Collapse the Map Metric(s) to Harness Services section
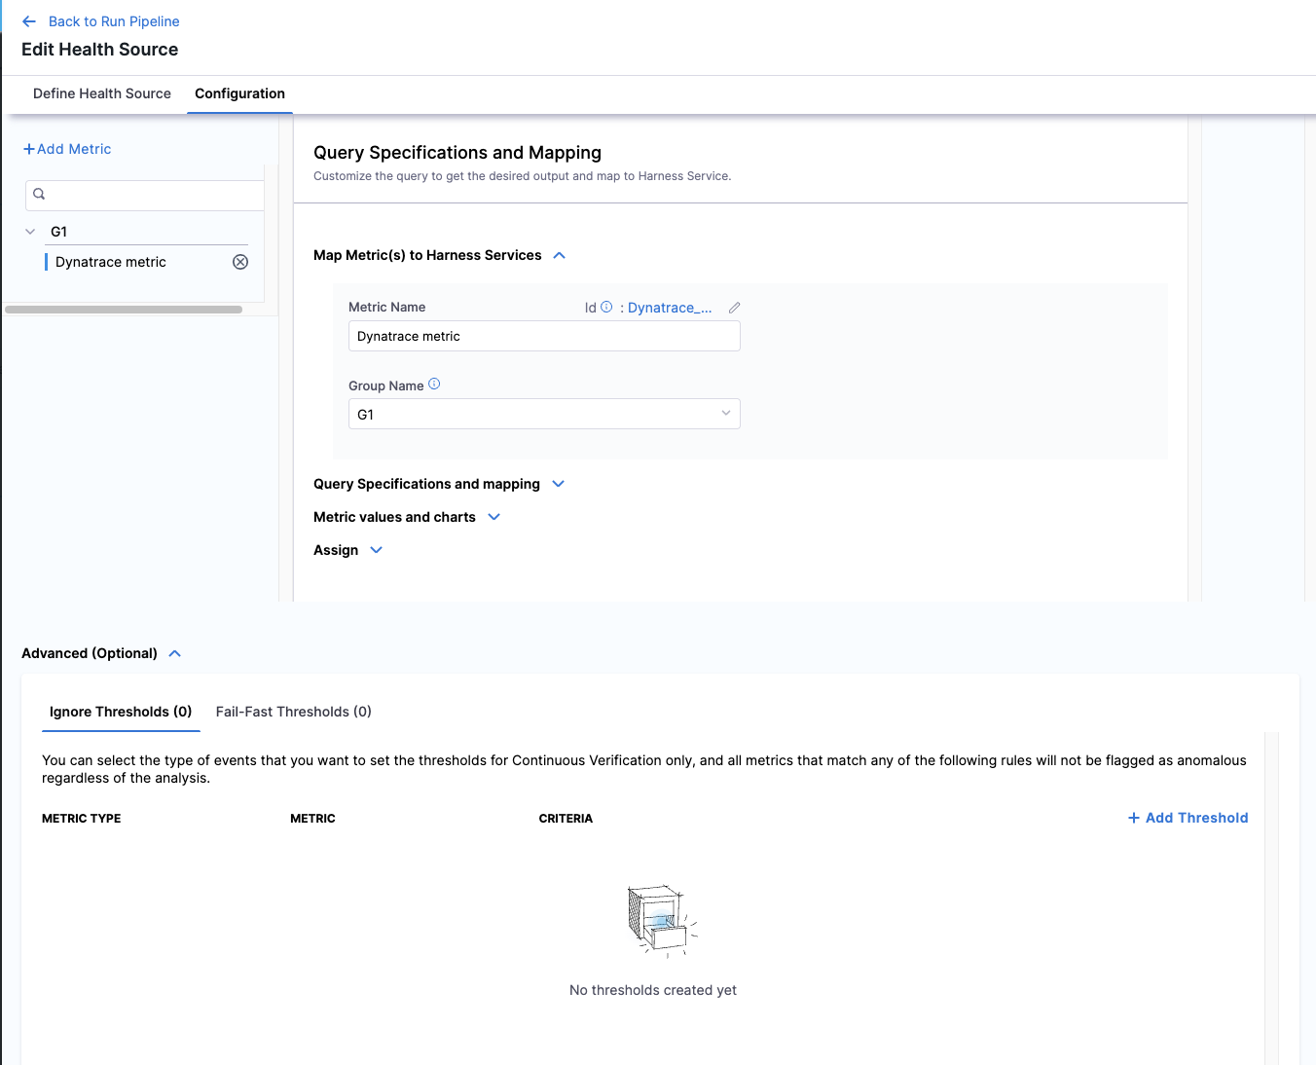1316x1065 pixels. (559, 255)
